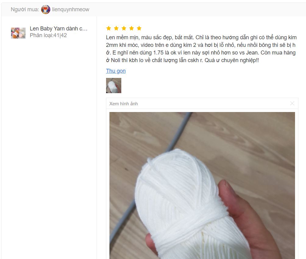The height and width of the screenshot is (259, 306).
Task: Select the Phân loại:41|42 variant text
Action: (48, 35)
